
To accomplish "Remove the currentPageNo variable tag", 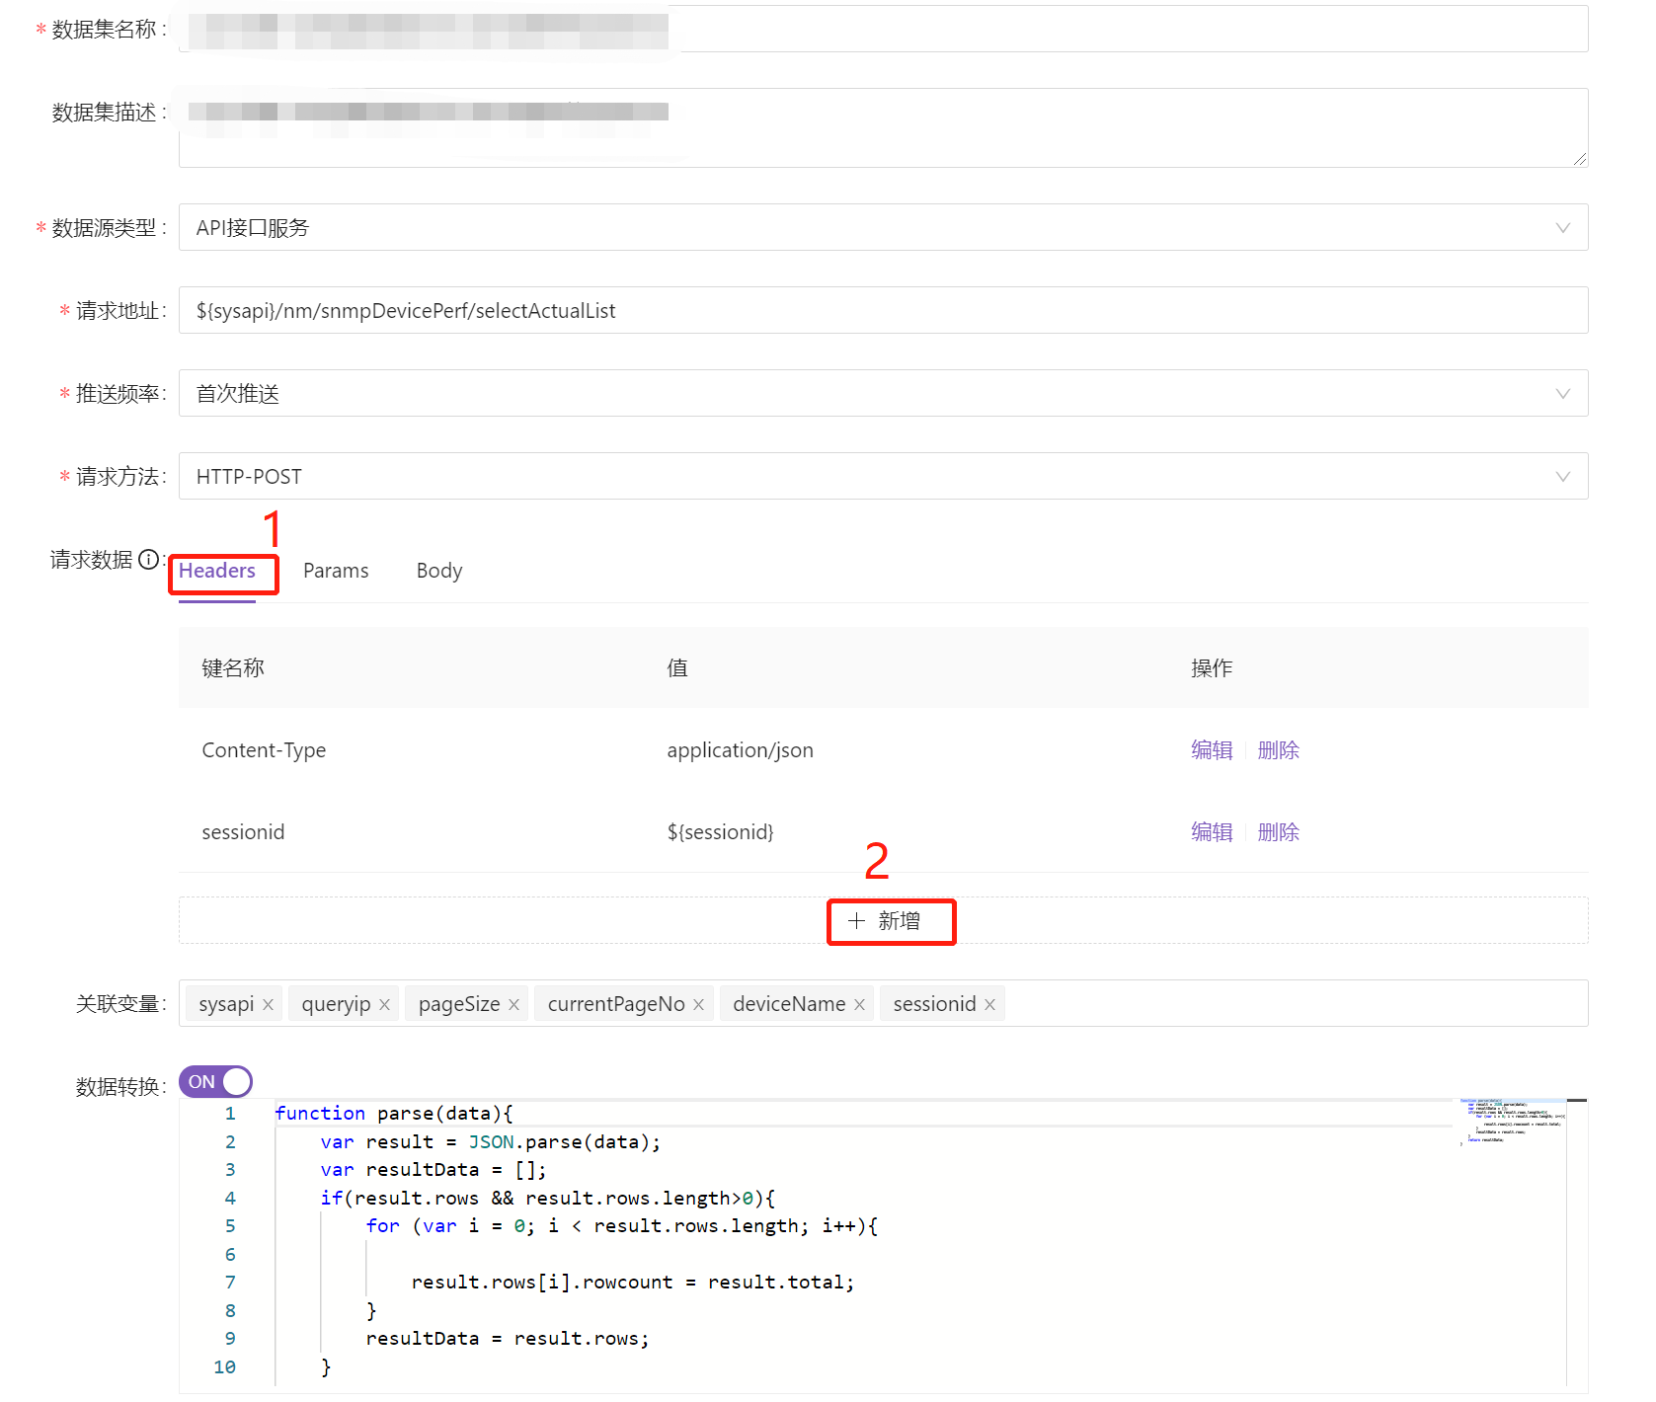I will pos(698,1005).
